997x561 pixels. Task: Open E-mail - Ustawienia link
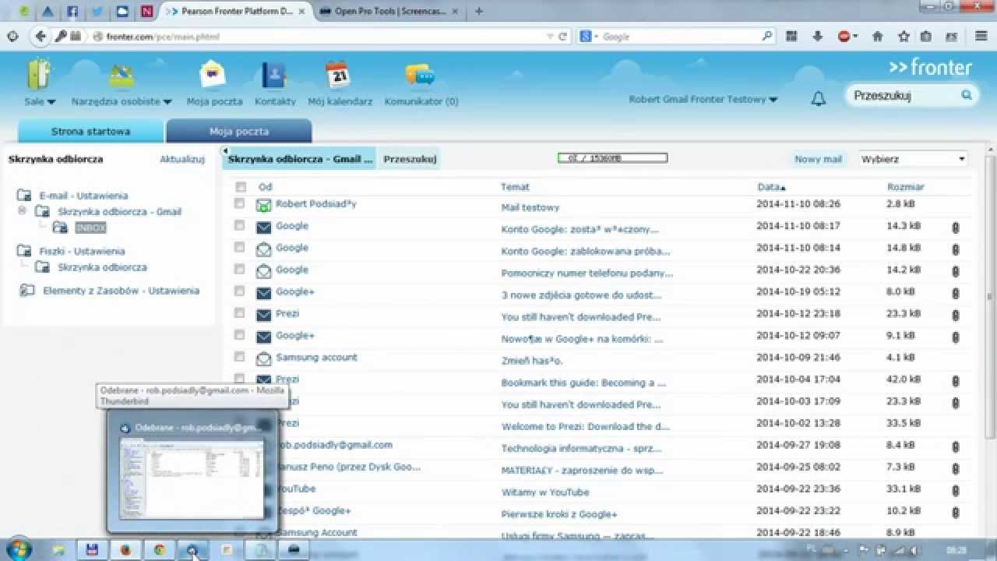pos(83,196)
